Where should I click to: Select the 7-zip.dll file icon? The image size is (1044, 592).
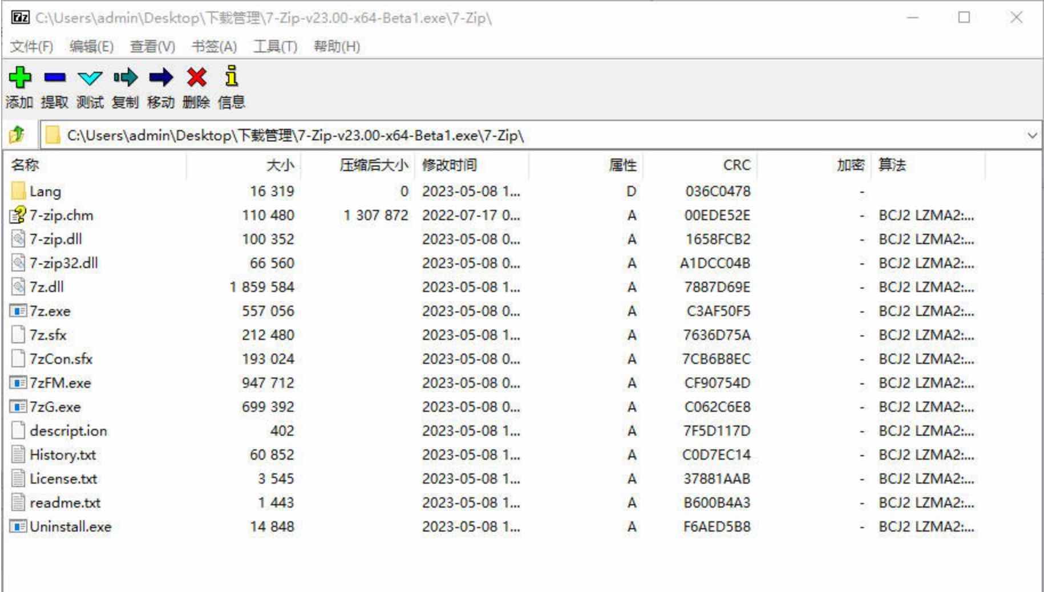pyautogui.click(x=18, y=239)
